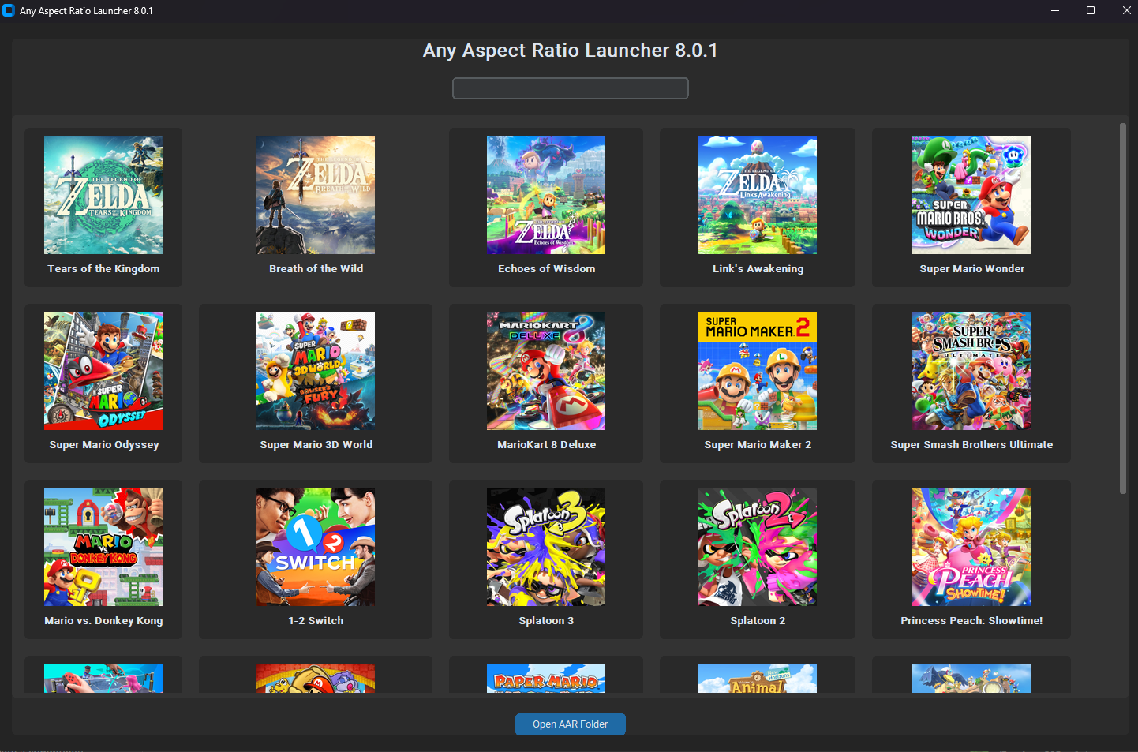The height and width of the screenshot is (752, 1138).
Task: Select Breath of the Wild cover image
Action: (x=316, y=195)
